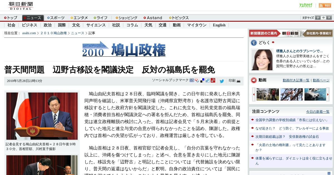This screenshot has height=175, width=334.
Task: Select ビジネス in the sub menu
Action: click(x=30, y=25)
